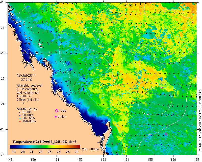Viewport: 202px width, 162px height.
Task: Click the 154 longitude axis label
Action: click(127, 160)
